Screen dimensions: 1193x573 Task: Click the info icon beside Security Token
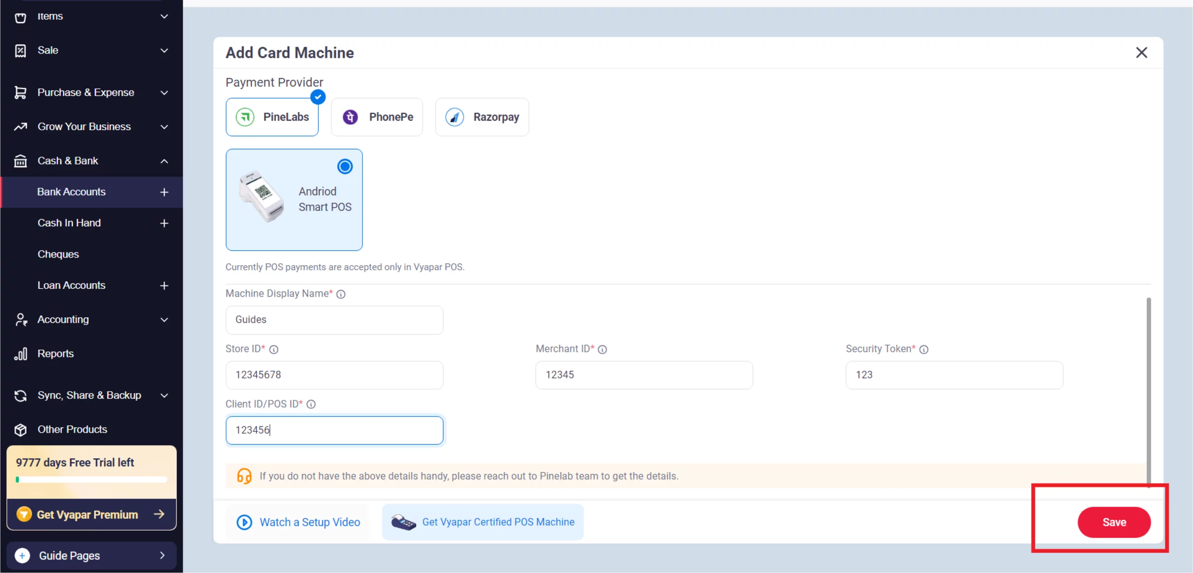[924, 349]
